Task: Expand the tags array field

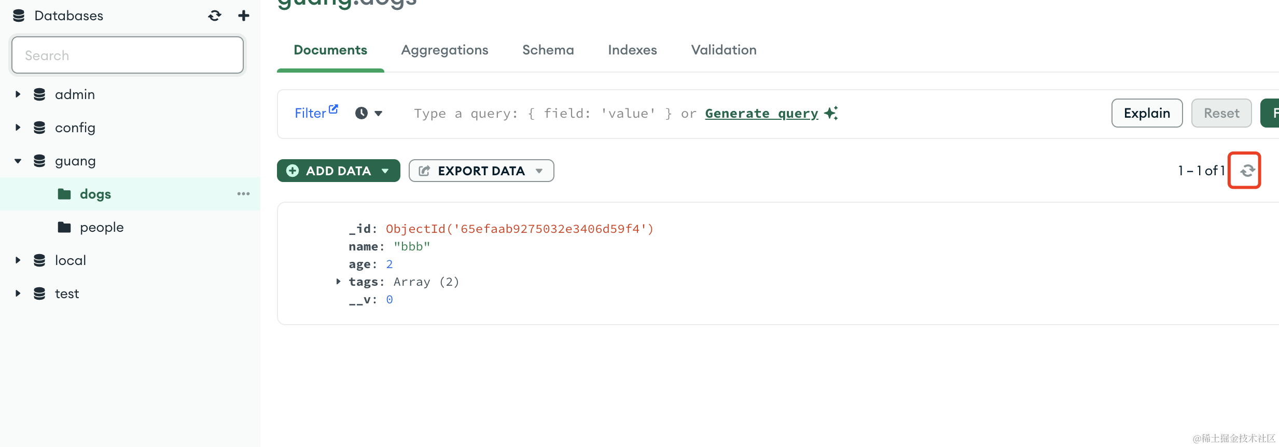Action: click(338, 282)
